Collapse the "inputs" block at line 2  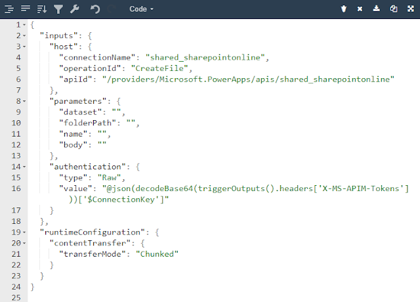tap(24, 35)
